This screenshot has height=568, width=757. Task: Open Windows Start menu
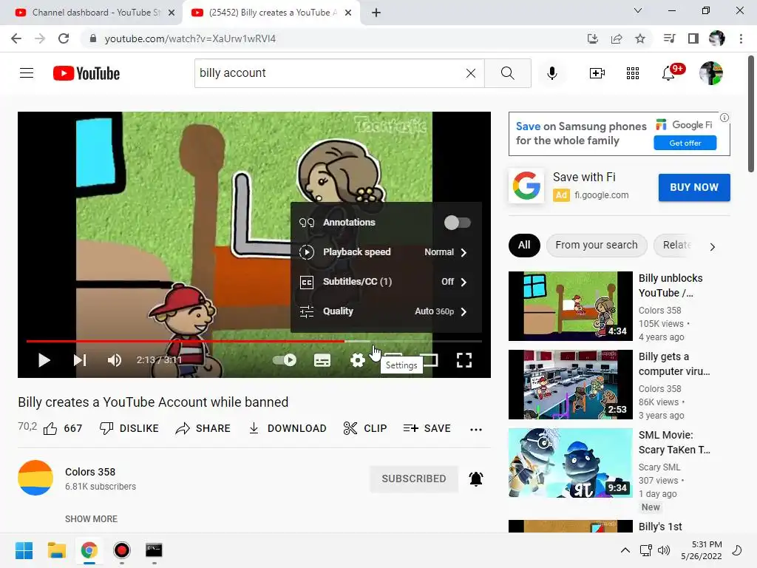pos(24,550)
